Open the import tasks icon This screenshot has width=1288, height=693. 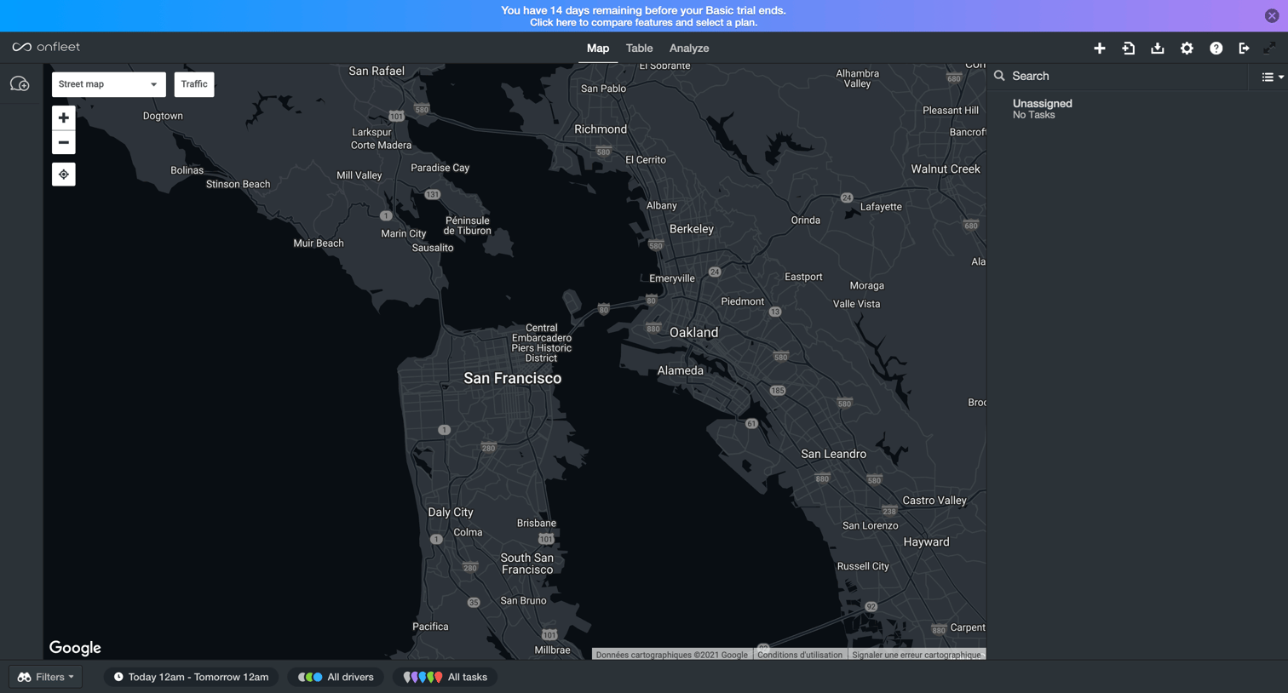(1129, 49)
